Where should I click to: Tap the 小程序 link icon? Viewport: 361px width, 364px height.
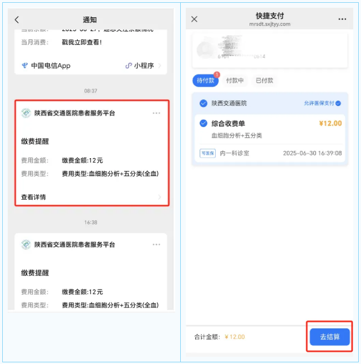click(129, 65)
